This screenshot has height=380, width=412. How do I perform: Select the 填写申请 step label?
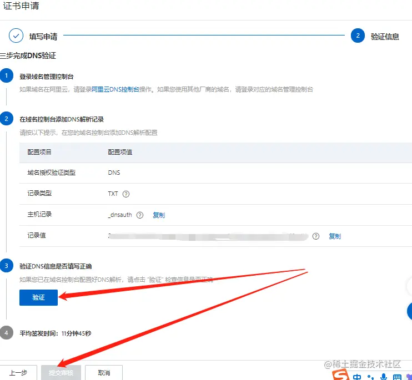click(43, 37)
